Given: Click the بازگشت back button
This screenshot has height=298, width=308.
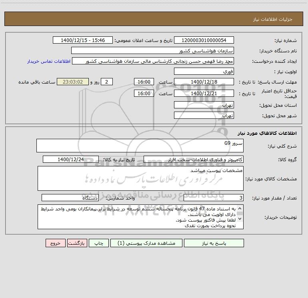Looking at the screenshot, I should 77,243.
